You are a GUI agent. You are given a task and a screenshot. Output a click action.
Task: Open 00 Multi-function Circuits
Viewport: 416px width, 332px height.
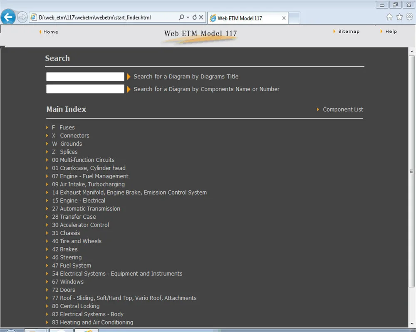[x=83, y=160]
